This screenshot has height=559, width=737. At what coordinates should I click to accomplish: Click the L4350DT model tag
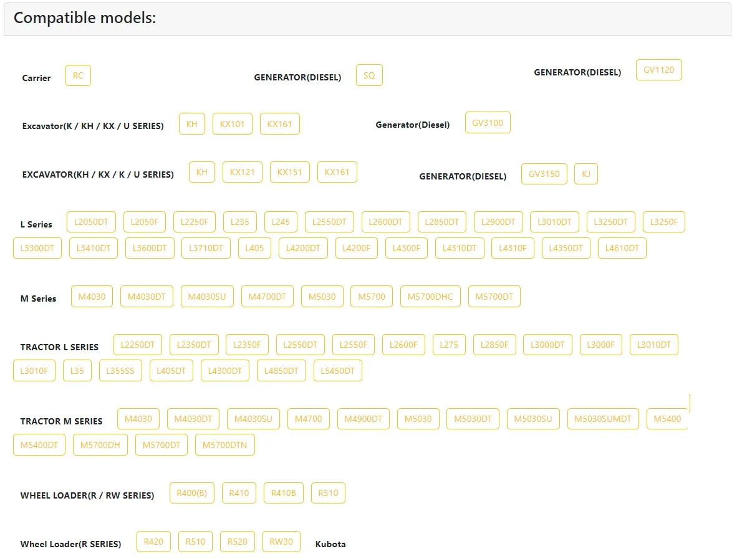point(566,249)
